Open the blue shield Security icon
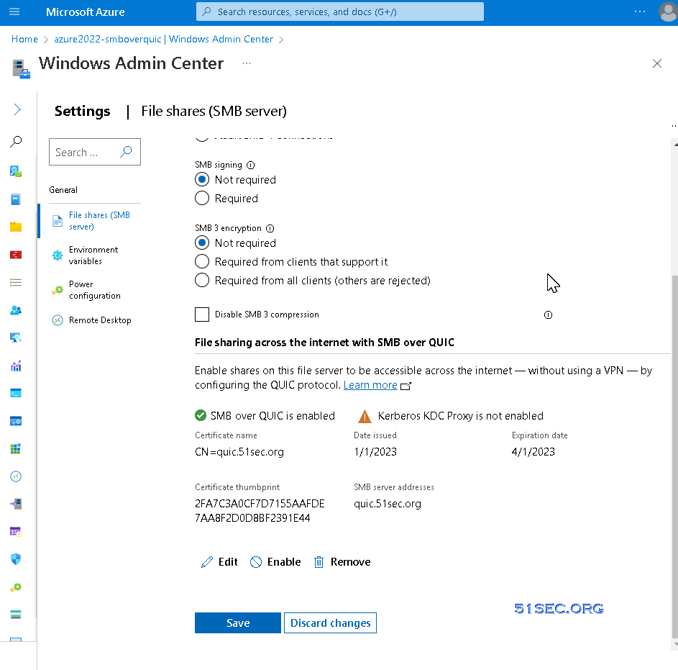The width and height of the screenshot is (678, 670). (16, 559)
